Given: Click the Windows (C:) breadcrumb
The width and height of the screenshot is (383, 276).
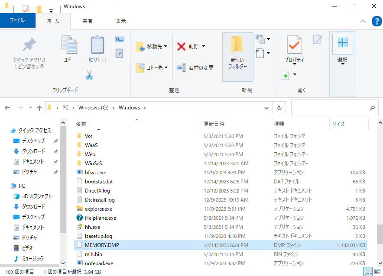Looking at the screenshot, I should [93, 108].
